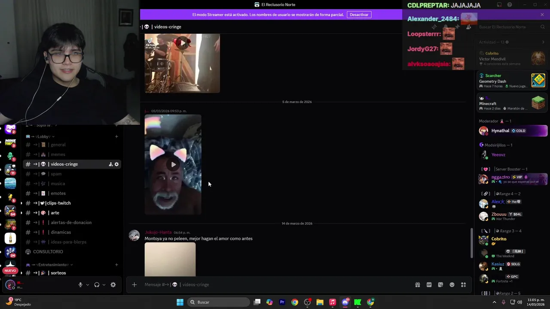This screenshot has width=550, height=309.
Task: Open the Discord inbox icon
Action: 499,5
